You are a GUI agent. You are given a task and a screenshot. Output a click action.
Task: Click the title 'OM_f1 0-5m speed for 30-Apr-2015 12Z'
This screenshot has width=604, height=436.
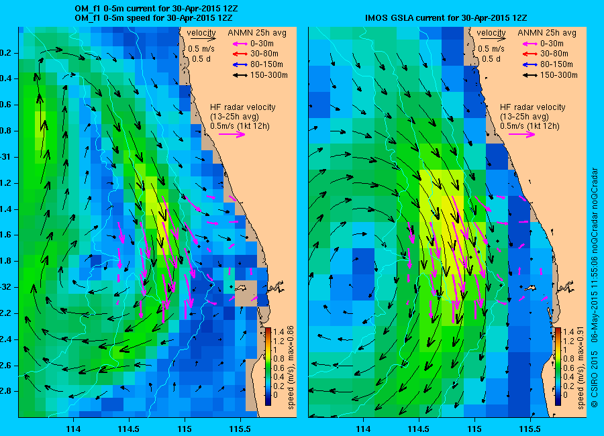153,17
